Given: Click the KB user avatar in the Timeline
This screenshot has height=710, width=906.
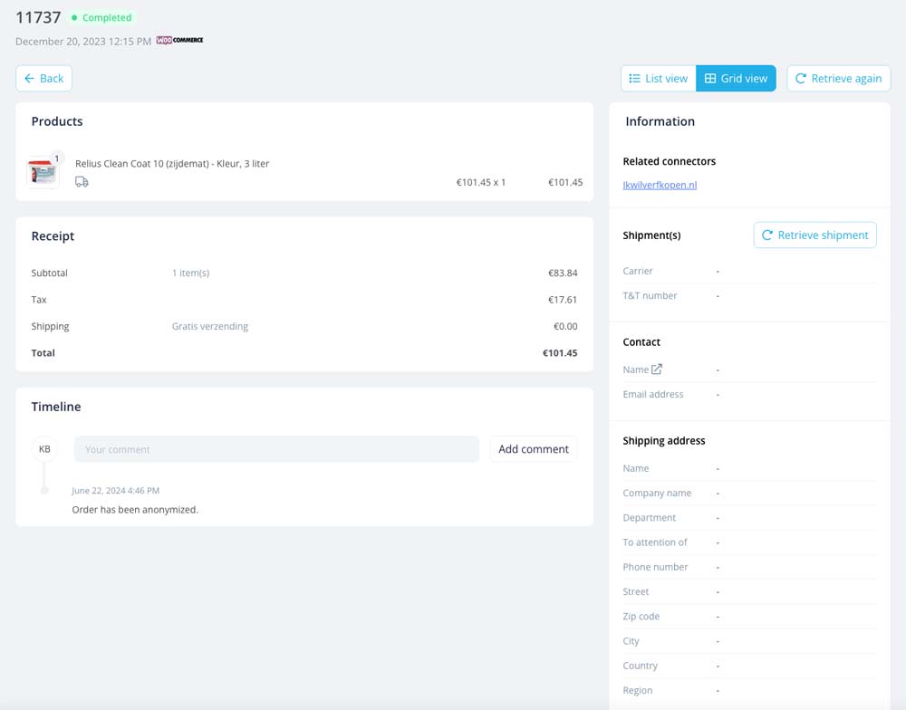Looking at the screenshot, I should [x=44, y=449].
